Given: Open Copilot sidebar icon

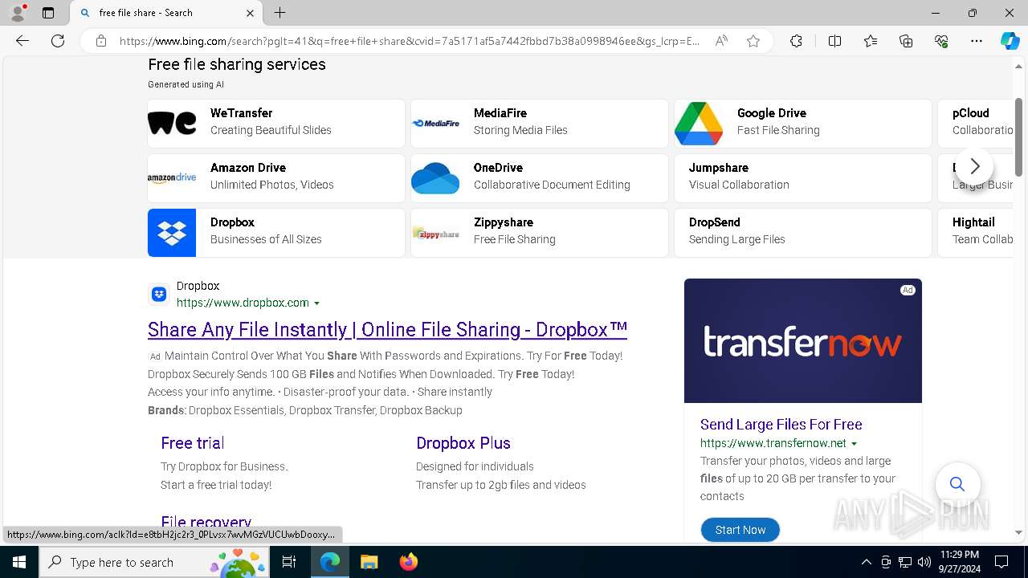Looking at the screenshot, I should pos(1010,41).
